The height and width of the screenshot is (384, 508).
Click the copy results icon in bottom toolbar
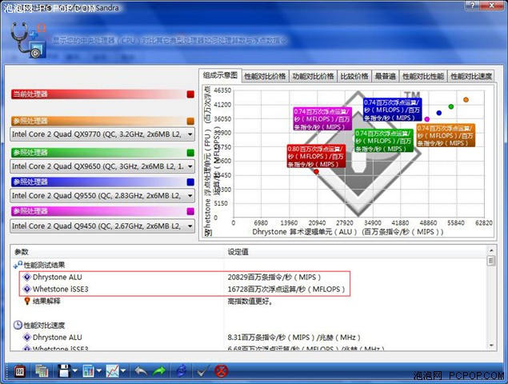click(42, 371)
